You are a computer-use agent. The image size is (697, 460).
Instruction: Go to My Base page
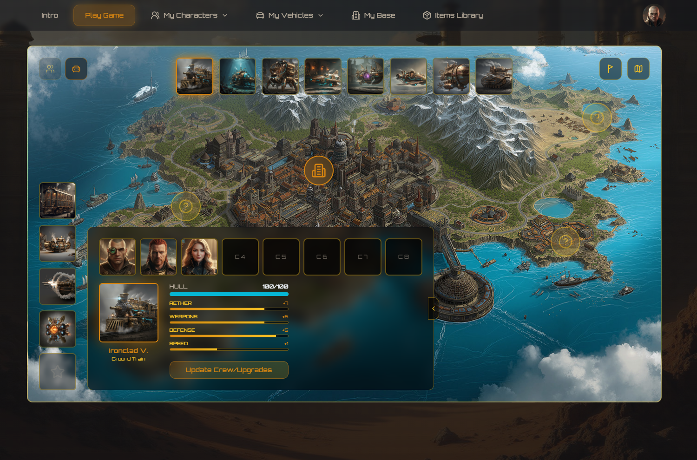(x=374, y=15)
